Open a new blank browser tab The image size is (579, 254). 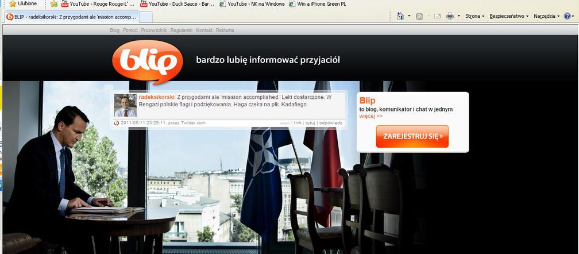(x=146, y=17)
